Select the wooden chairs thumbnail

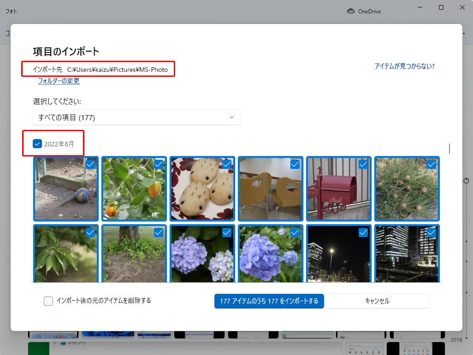270,189
